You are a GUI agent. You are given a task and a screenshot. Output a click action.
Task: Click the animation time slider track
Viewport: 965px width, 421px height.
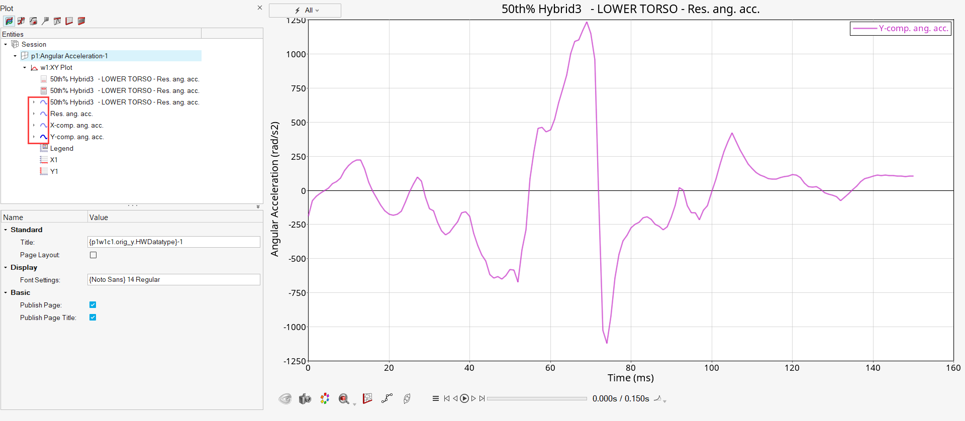pos(536,399)
